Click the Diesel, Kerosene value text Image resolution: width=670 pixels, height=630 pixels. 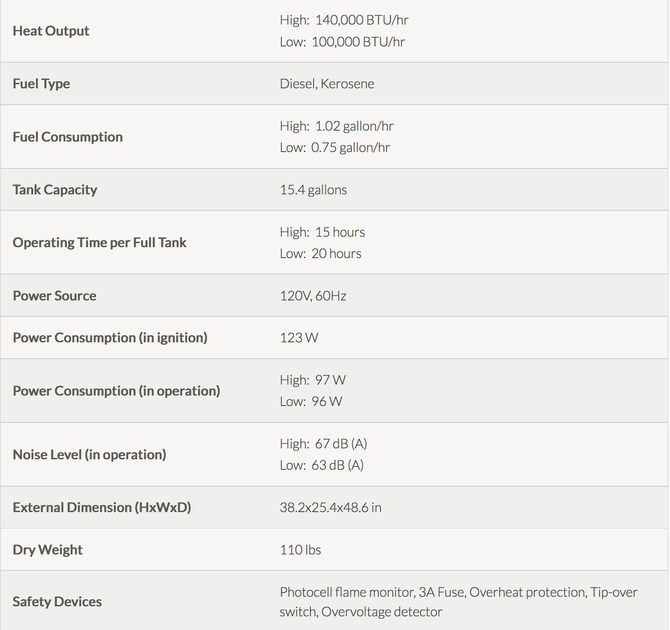tap(327, 84)
